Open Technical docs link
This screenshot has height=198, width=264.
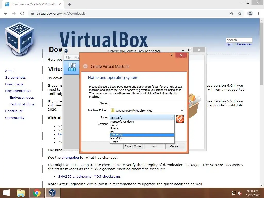(x=22, y=104)
